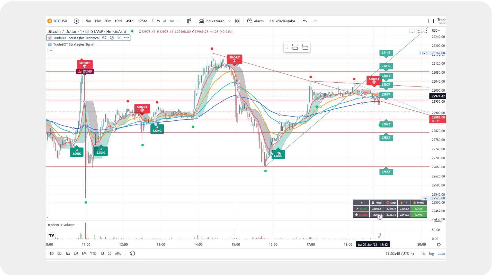Select the bar type/candle style icon

[x=189, y=21]
